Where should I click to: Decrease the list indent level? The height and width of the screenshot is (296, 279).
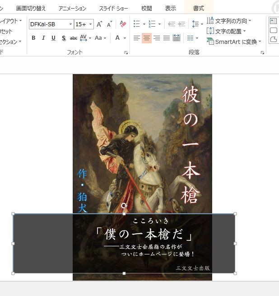(171, 24)
